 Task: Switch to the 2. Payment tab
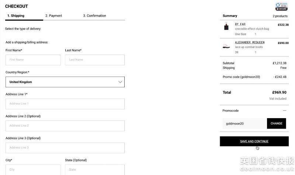53,16
